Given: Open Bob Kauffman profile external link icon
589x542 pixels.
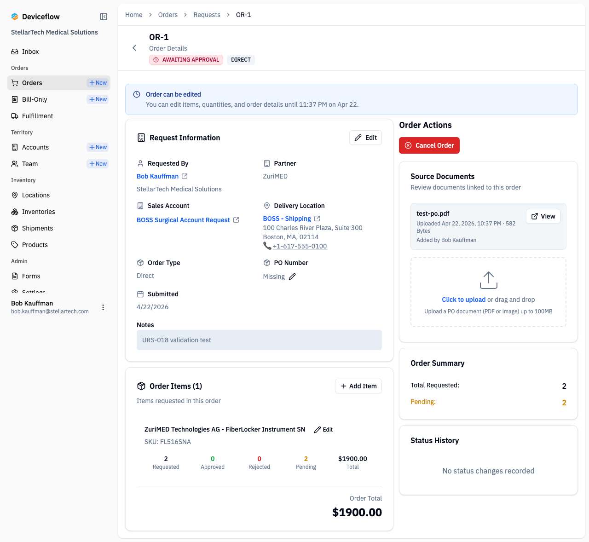Looking at the screenshot, I should pos(185,176).
